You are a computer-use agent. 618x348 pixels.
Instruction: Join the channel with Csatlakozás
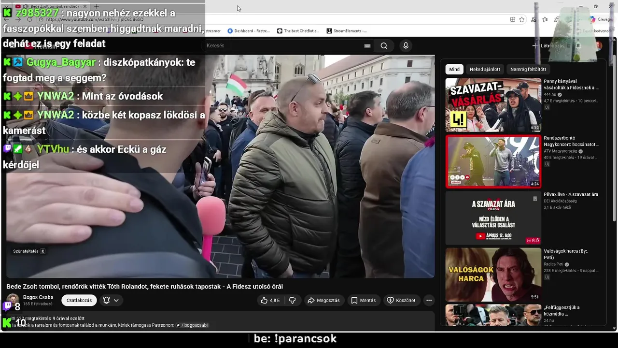79,300
